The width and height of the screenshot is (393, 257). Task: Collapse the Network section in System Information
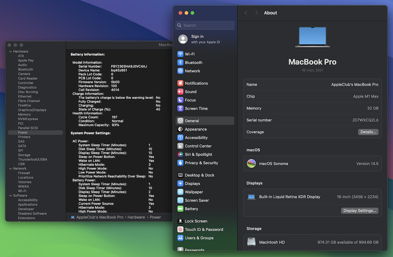pyautogui.click(x=10, y=169)
